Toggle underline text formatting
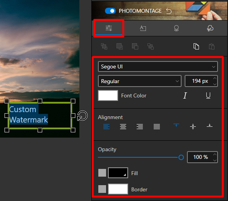Viewport: 228px width, 201px height. coord(208,95)
